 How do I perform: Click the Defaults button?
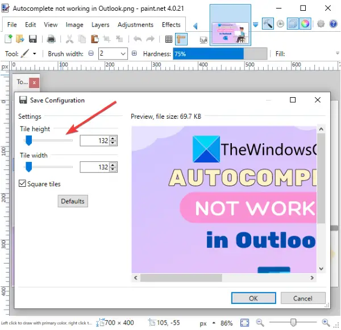pos(73,201)
